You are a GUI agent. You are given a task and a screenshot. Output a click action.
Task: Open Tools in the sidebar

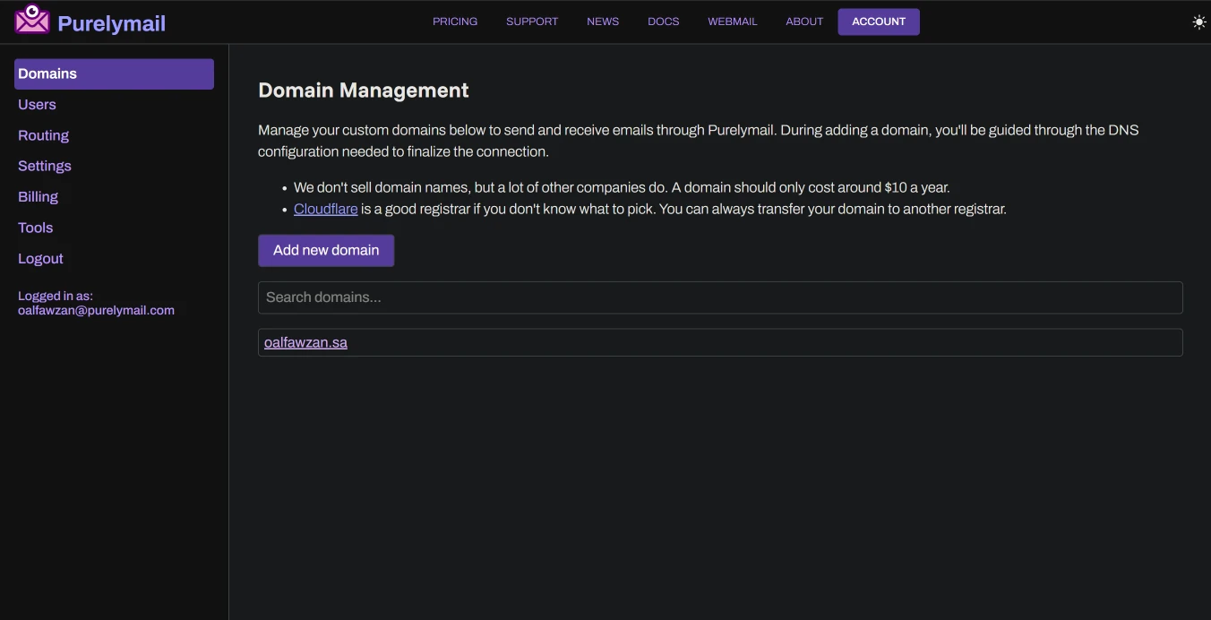(x=36, y=228)
